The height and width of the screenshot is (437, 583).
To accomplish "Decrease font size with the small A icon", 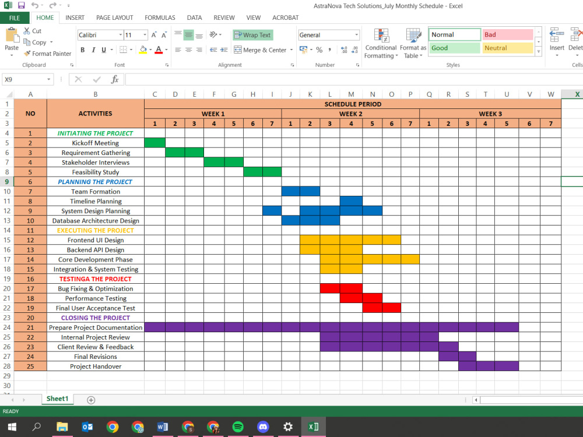I will click(x=164, y=35).
